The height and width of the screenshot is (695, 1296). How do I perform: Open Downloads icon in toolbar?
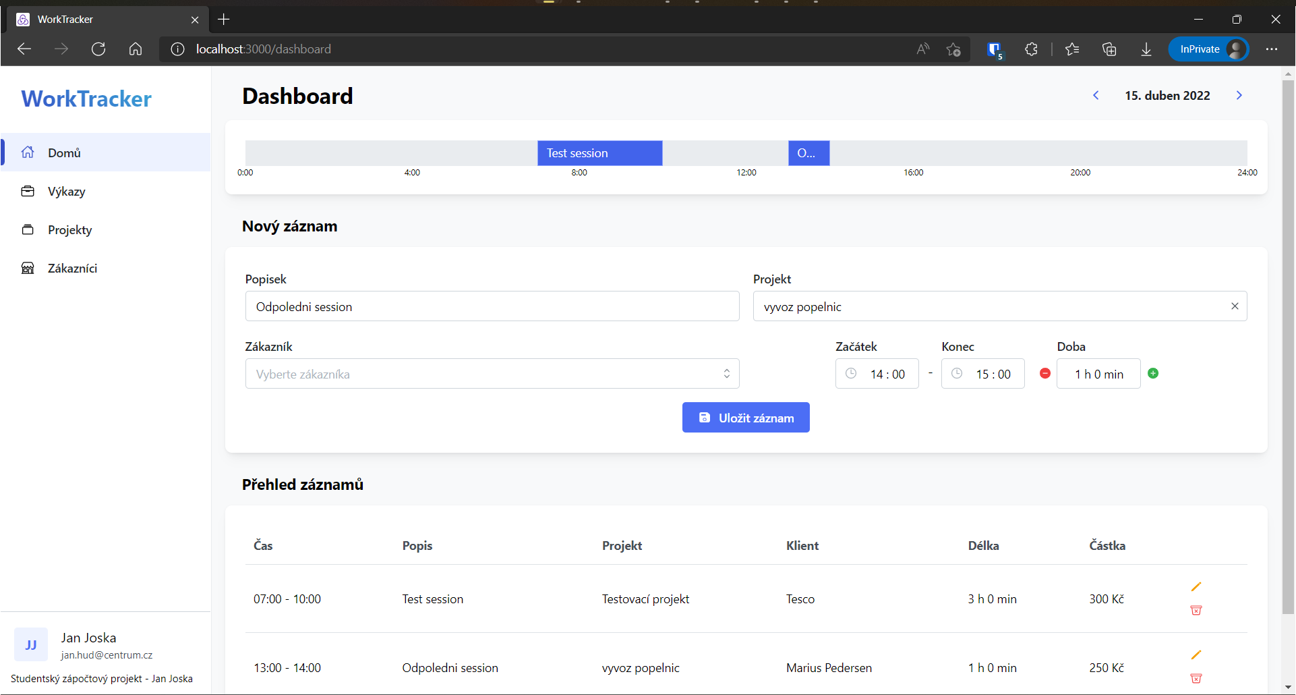pyautogui.click(x=1146, y=49)
